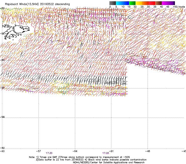
Task: Click the brown 35-40 knots legend swatch
Action: (x=158, y=3)
